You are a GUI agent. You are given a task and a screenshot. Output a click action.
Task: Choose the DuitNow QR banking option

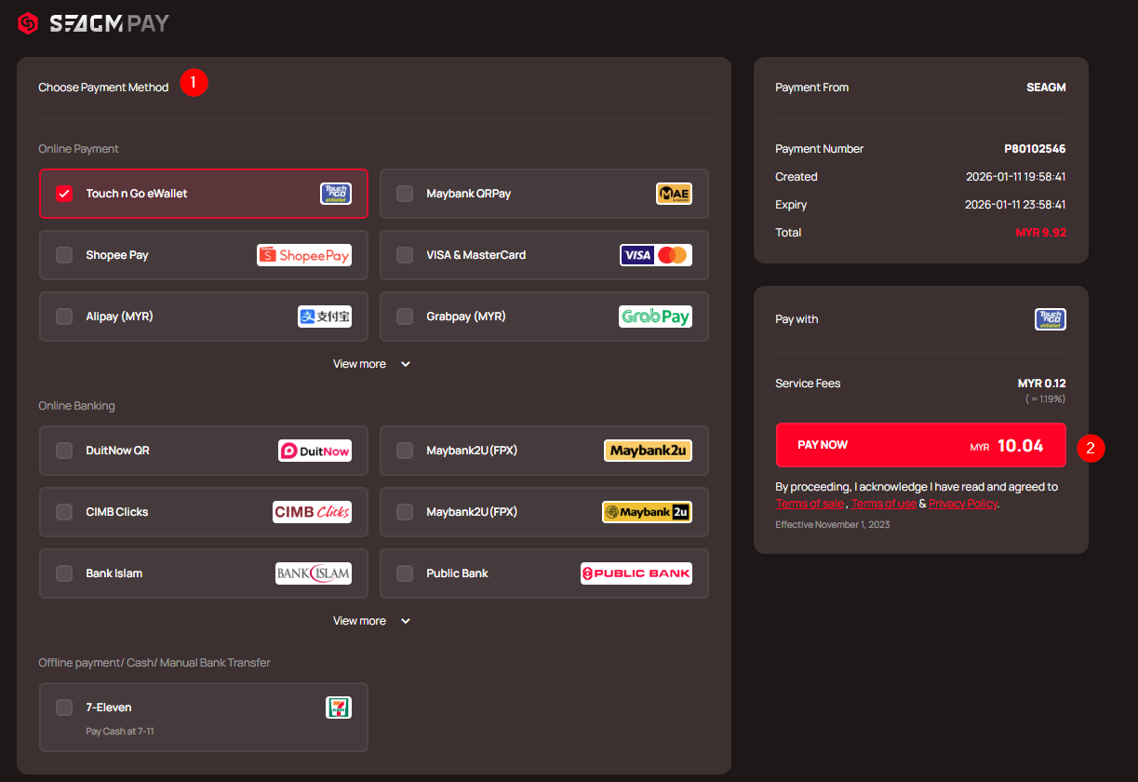pos(118,451)
